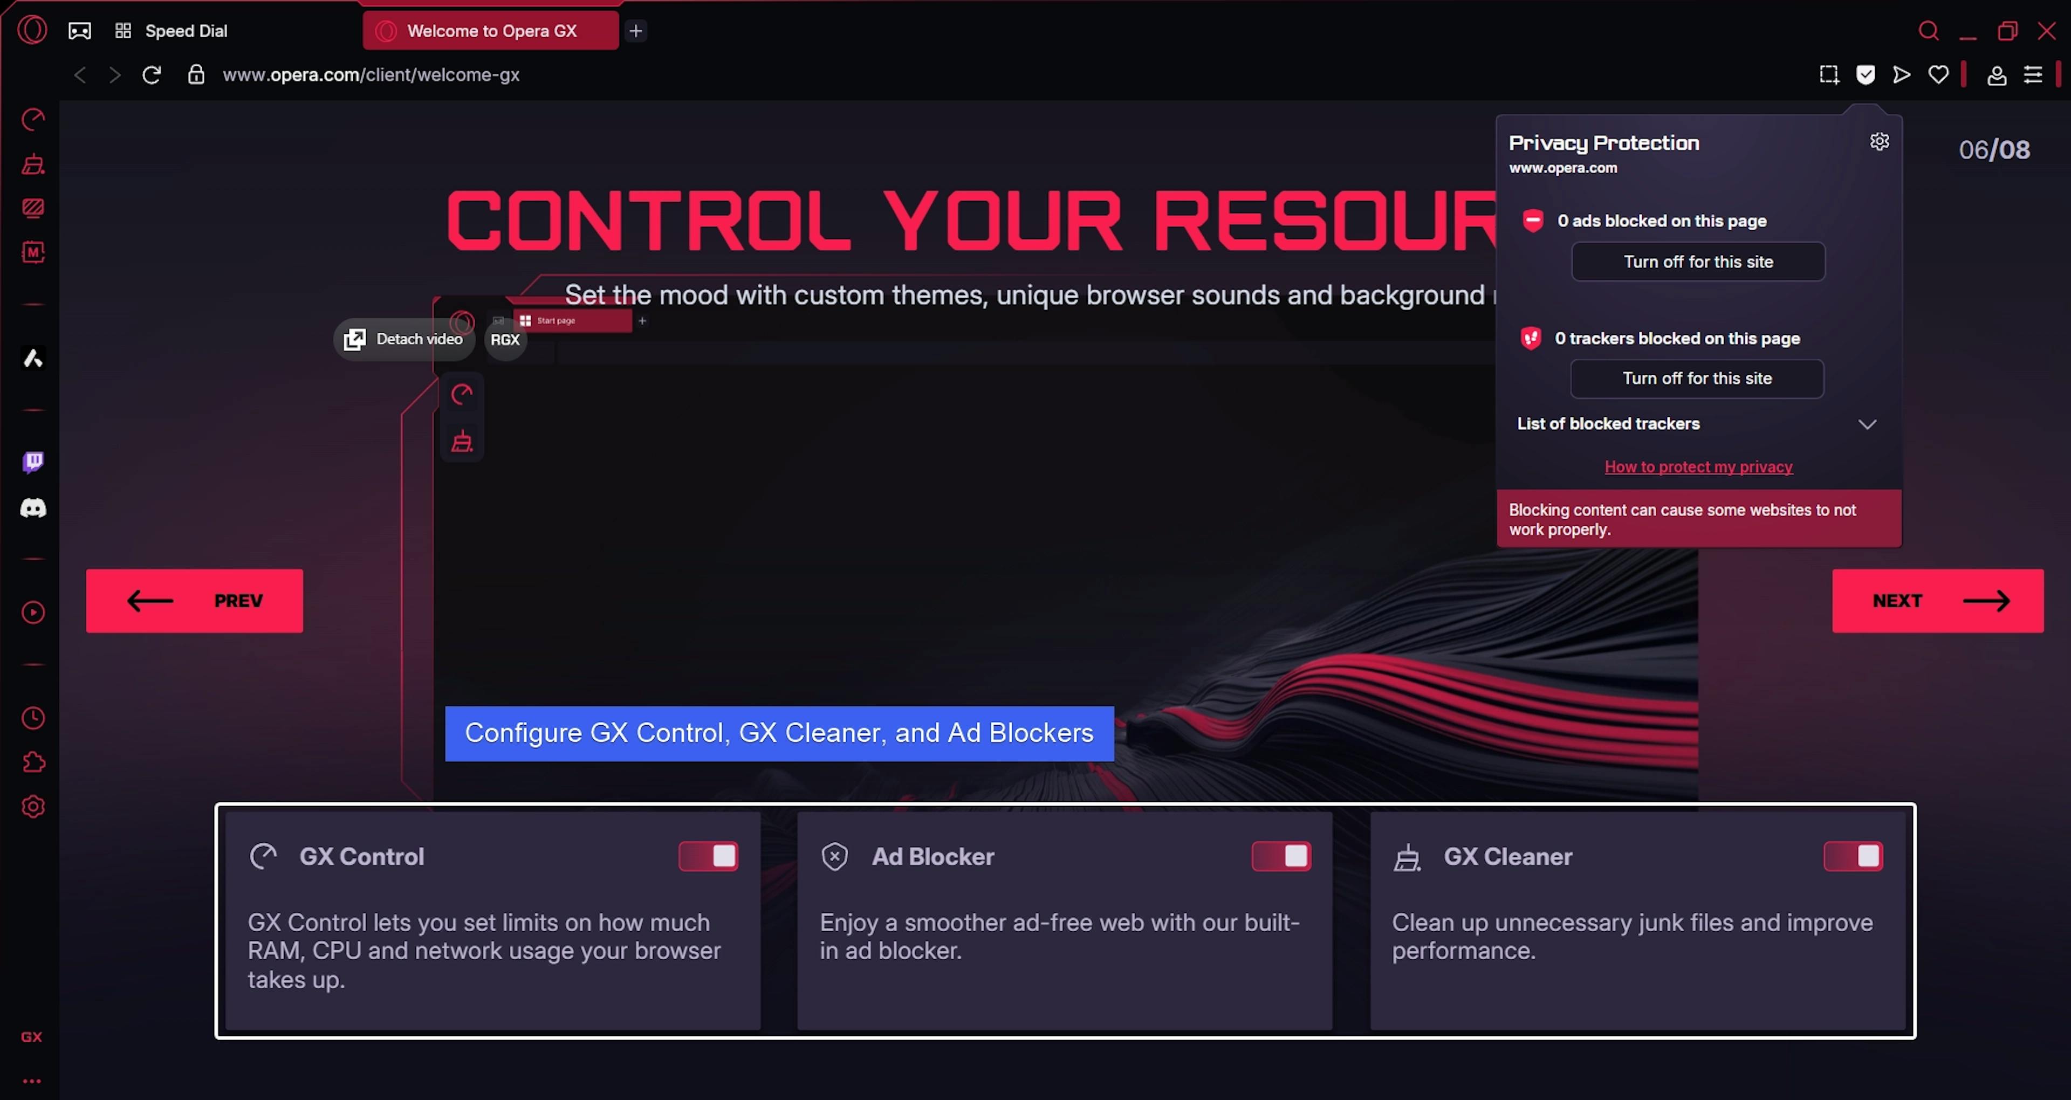Expand List of blocked trackers
The image size is (2071, 1100).
[1867, 424]
